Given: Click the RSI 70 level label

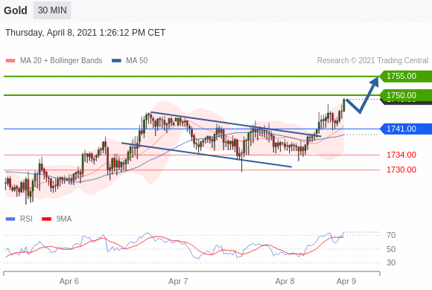Looking at the screenshot, I should (x=391, y=235).
